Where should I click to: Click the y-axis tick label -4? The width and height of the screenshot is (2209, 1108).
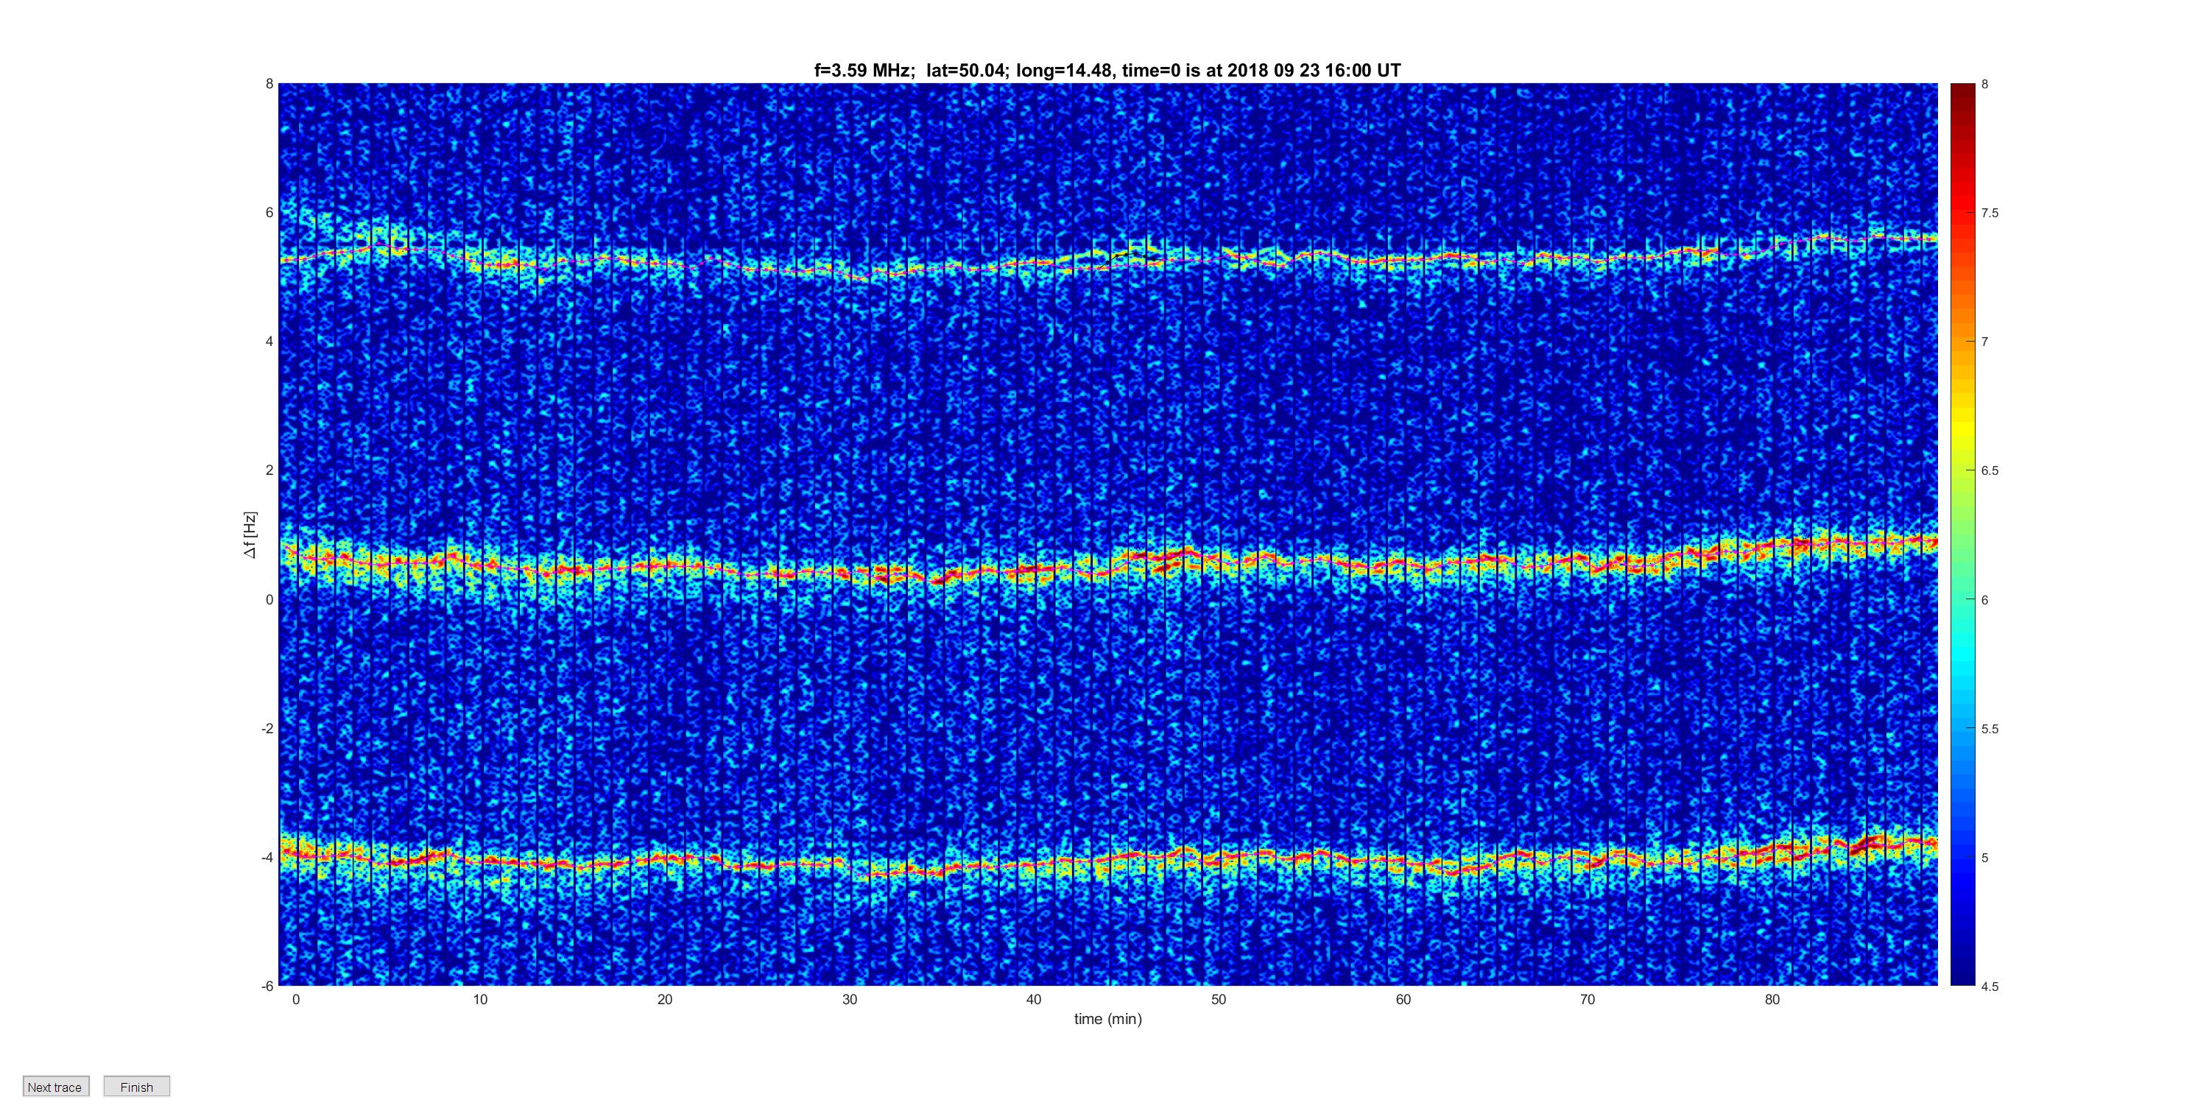click(x=267, y=857)
